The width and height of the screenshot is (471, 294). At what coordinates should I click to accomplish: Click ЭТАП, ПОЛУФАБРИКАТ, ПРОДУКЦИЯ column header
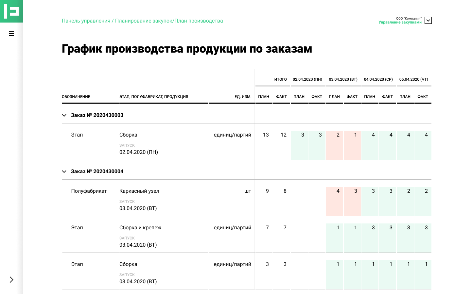[x=154, y=97]
